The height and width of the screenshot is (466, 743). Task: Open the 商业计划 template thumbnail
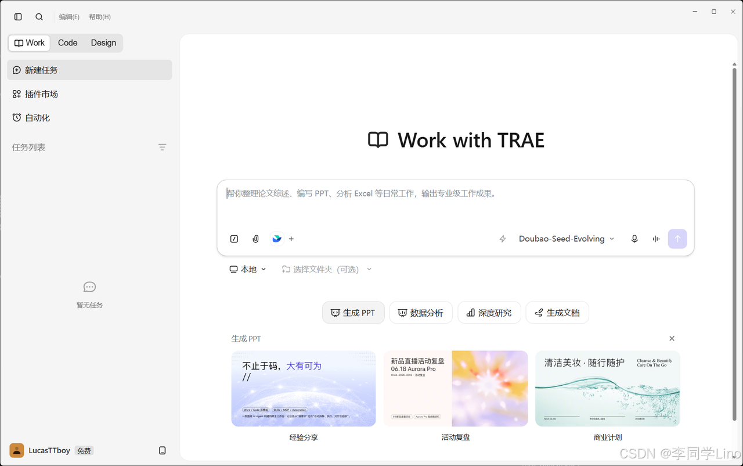click(x=608, y=389)
